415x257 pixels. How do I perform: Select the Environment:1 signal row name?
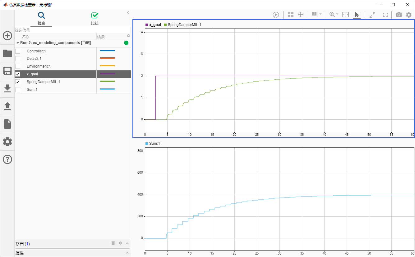tap(39, 66)
